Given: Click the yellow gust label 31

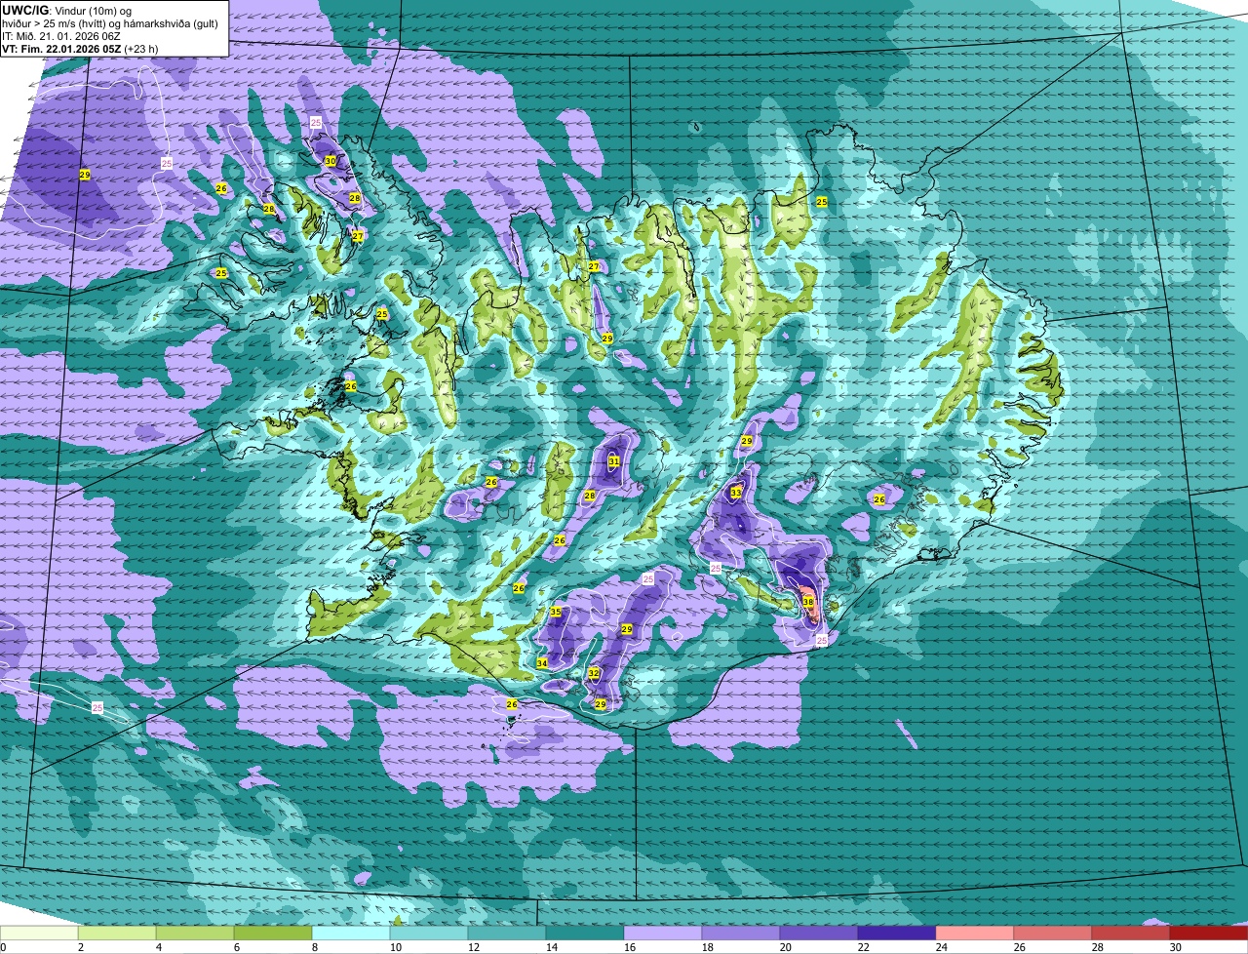Looking at the screenshot, I should tap(614, 461).
